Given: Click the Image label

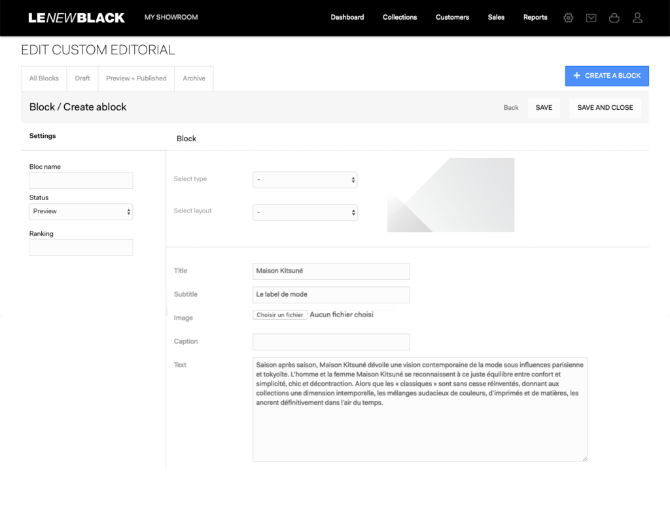Looking at the screenshot, I should (x=183, y=318).
